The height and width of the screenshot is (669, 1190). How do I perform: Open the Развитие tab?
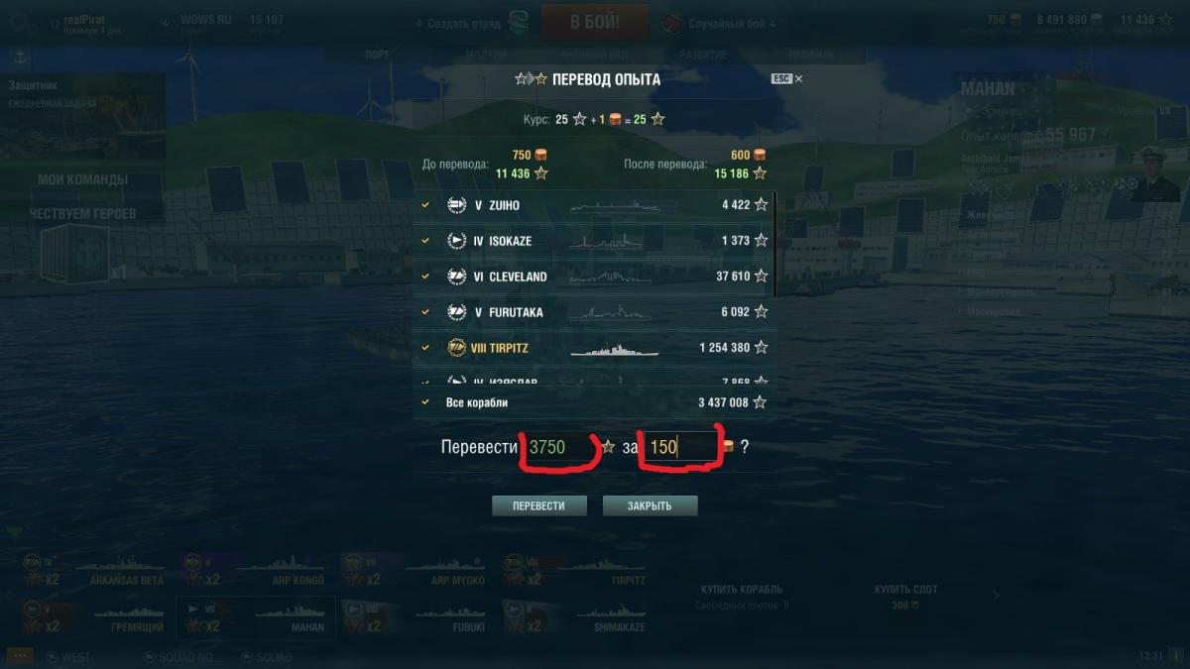[x=703, y=56]
